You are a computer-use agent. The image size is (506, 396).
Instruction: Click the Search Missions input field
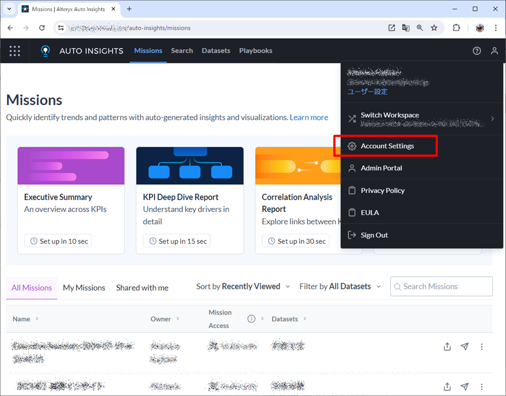446,287
